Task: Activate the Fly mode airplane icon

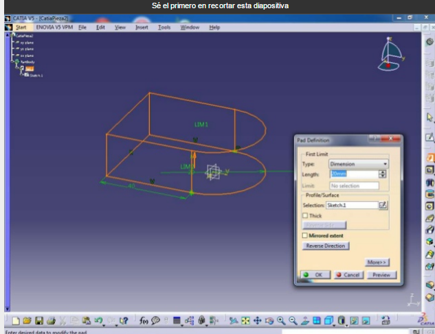Action: tap(234, 320)
